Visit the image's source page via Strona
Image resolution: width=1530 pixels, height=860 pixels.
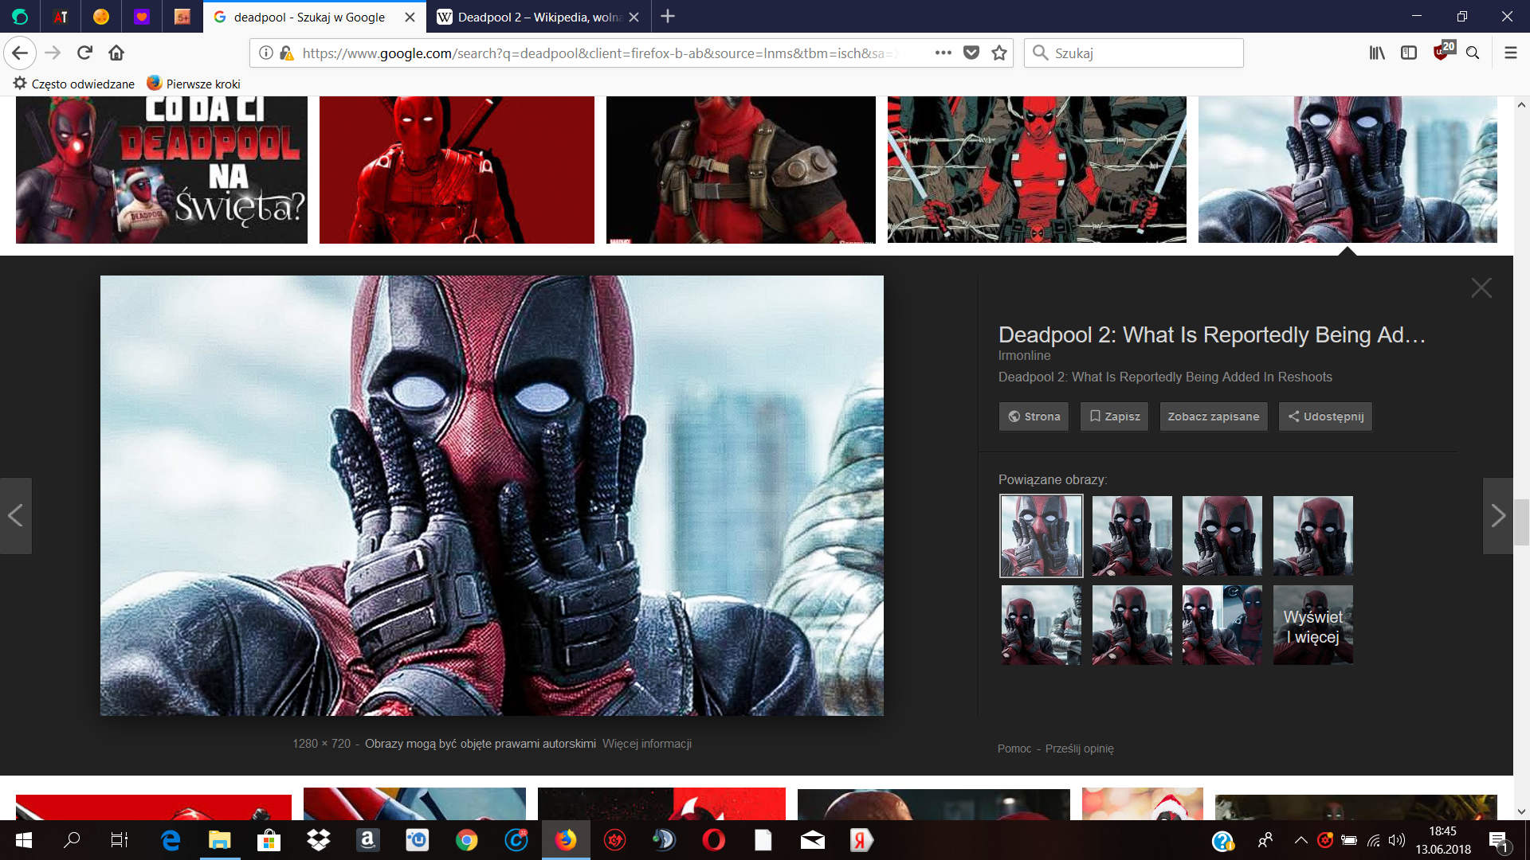(1034, 416)
